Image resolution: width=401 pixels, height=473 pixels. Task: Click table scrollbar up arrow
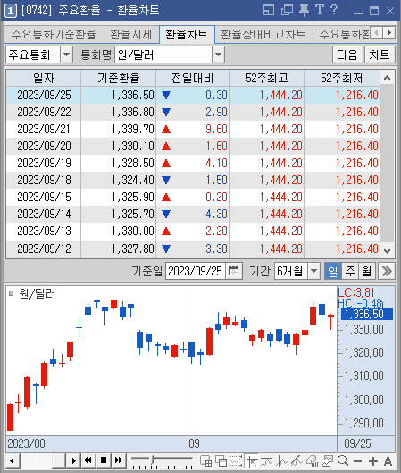(x=387, y=78)
